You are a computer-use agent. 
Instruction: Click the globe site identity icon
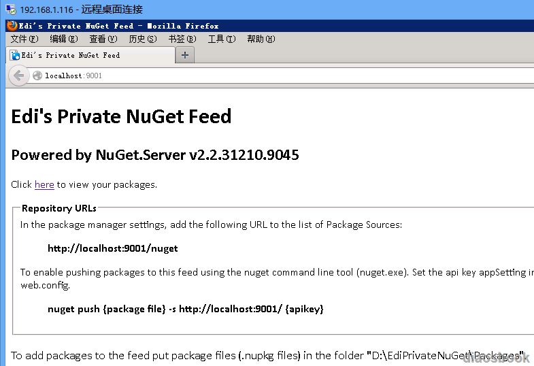37,76
